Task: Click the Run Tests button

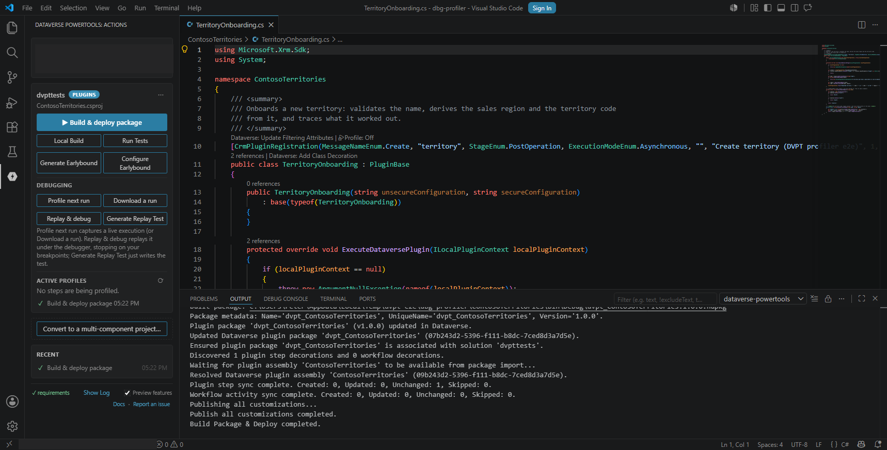Action: click(x=135, y=141)
